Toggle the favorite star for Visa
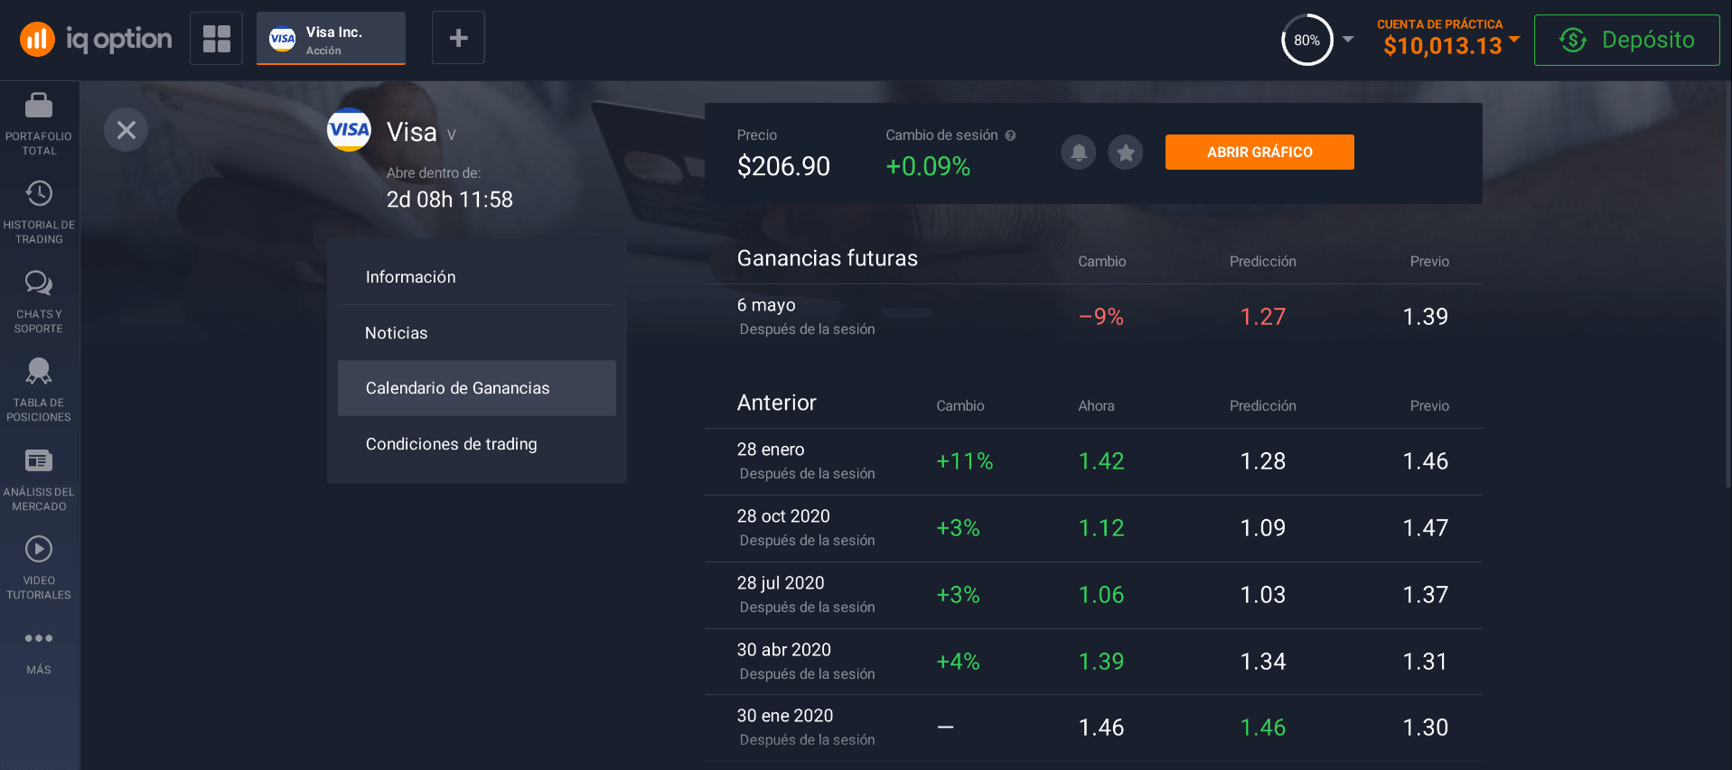Screen dimensions: 1732x770 pos(1126,153)
